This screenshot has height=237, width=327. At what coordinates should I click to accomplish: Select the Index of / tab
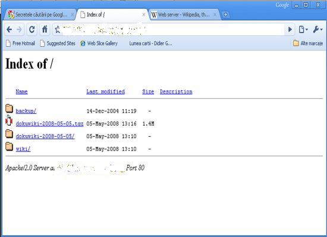[112, 15]
